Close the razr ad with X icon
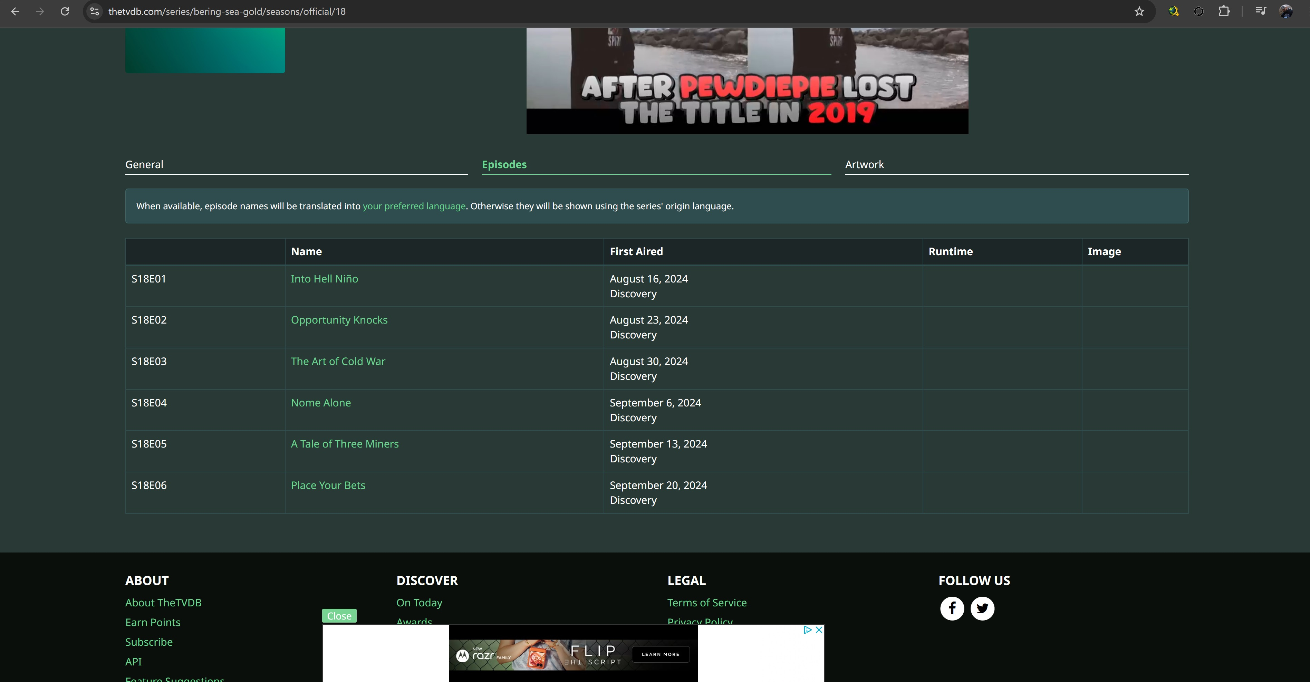The image size is (1310, 682). click(819, 630)
